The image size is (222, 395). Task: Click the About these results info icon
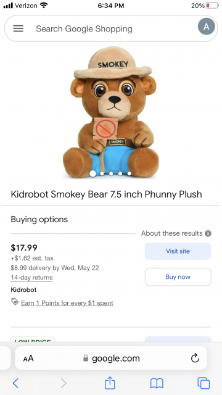[x=208, y=233]
